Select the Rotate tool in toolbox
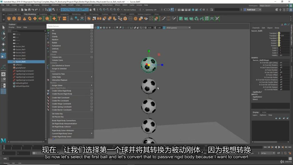 (3, 50)
